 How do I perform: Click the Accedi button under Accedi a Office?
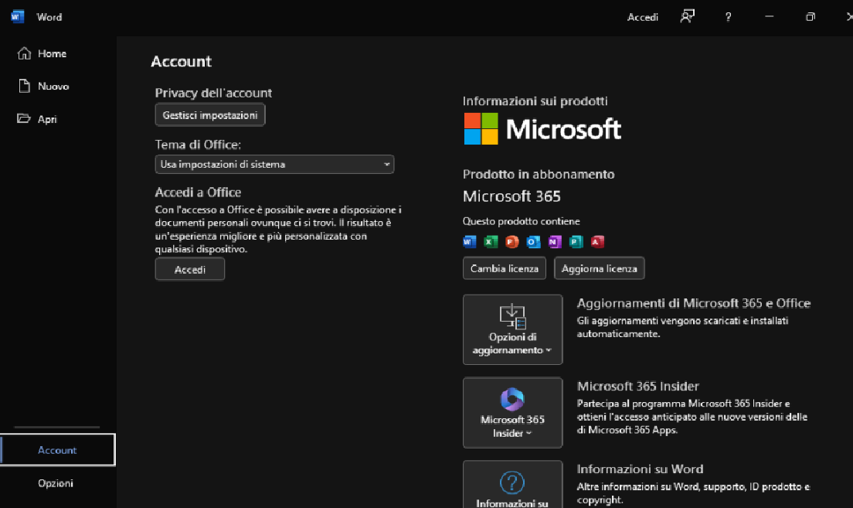[x=190, y=270]
